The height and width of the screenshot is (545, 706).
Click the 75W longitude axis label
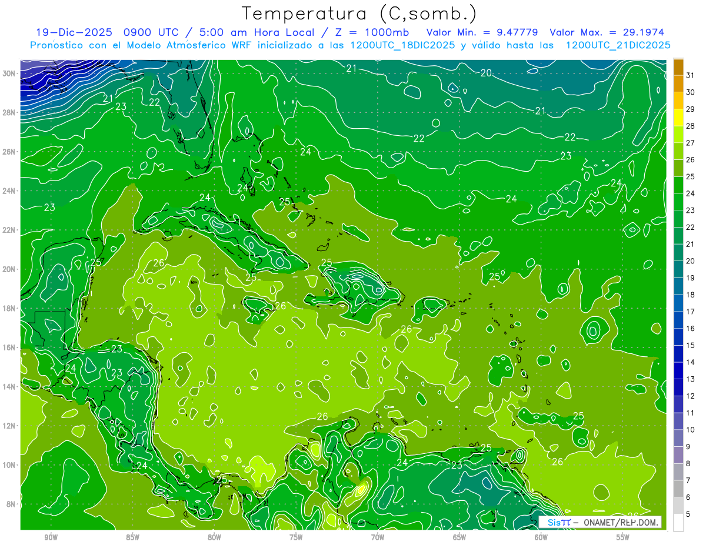point(296,537)
